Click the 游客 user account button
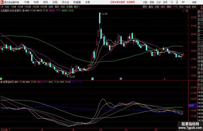Image resolution: width=203 pixels, height=131 pixels. [194, 2]
